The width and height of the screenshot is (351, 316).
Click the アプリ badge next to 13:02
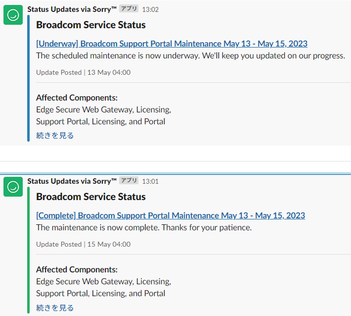129,9
